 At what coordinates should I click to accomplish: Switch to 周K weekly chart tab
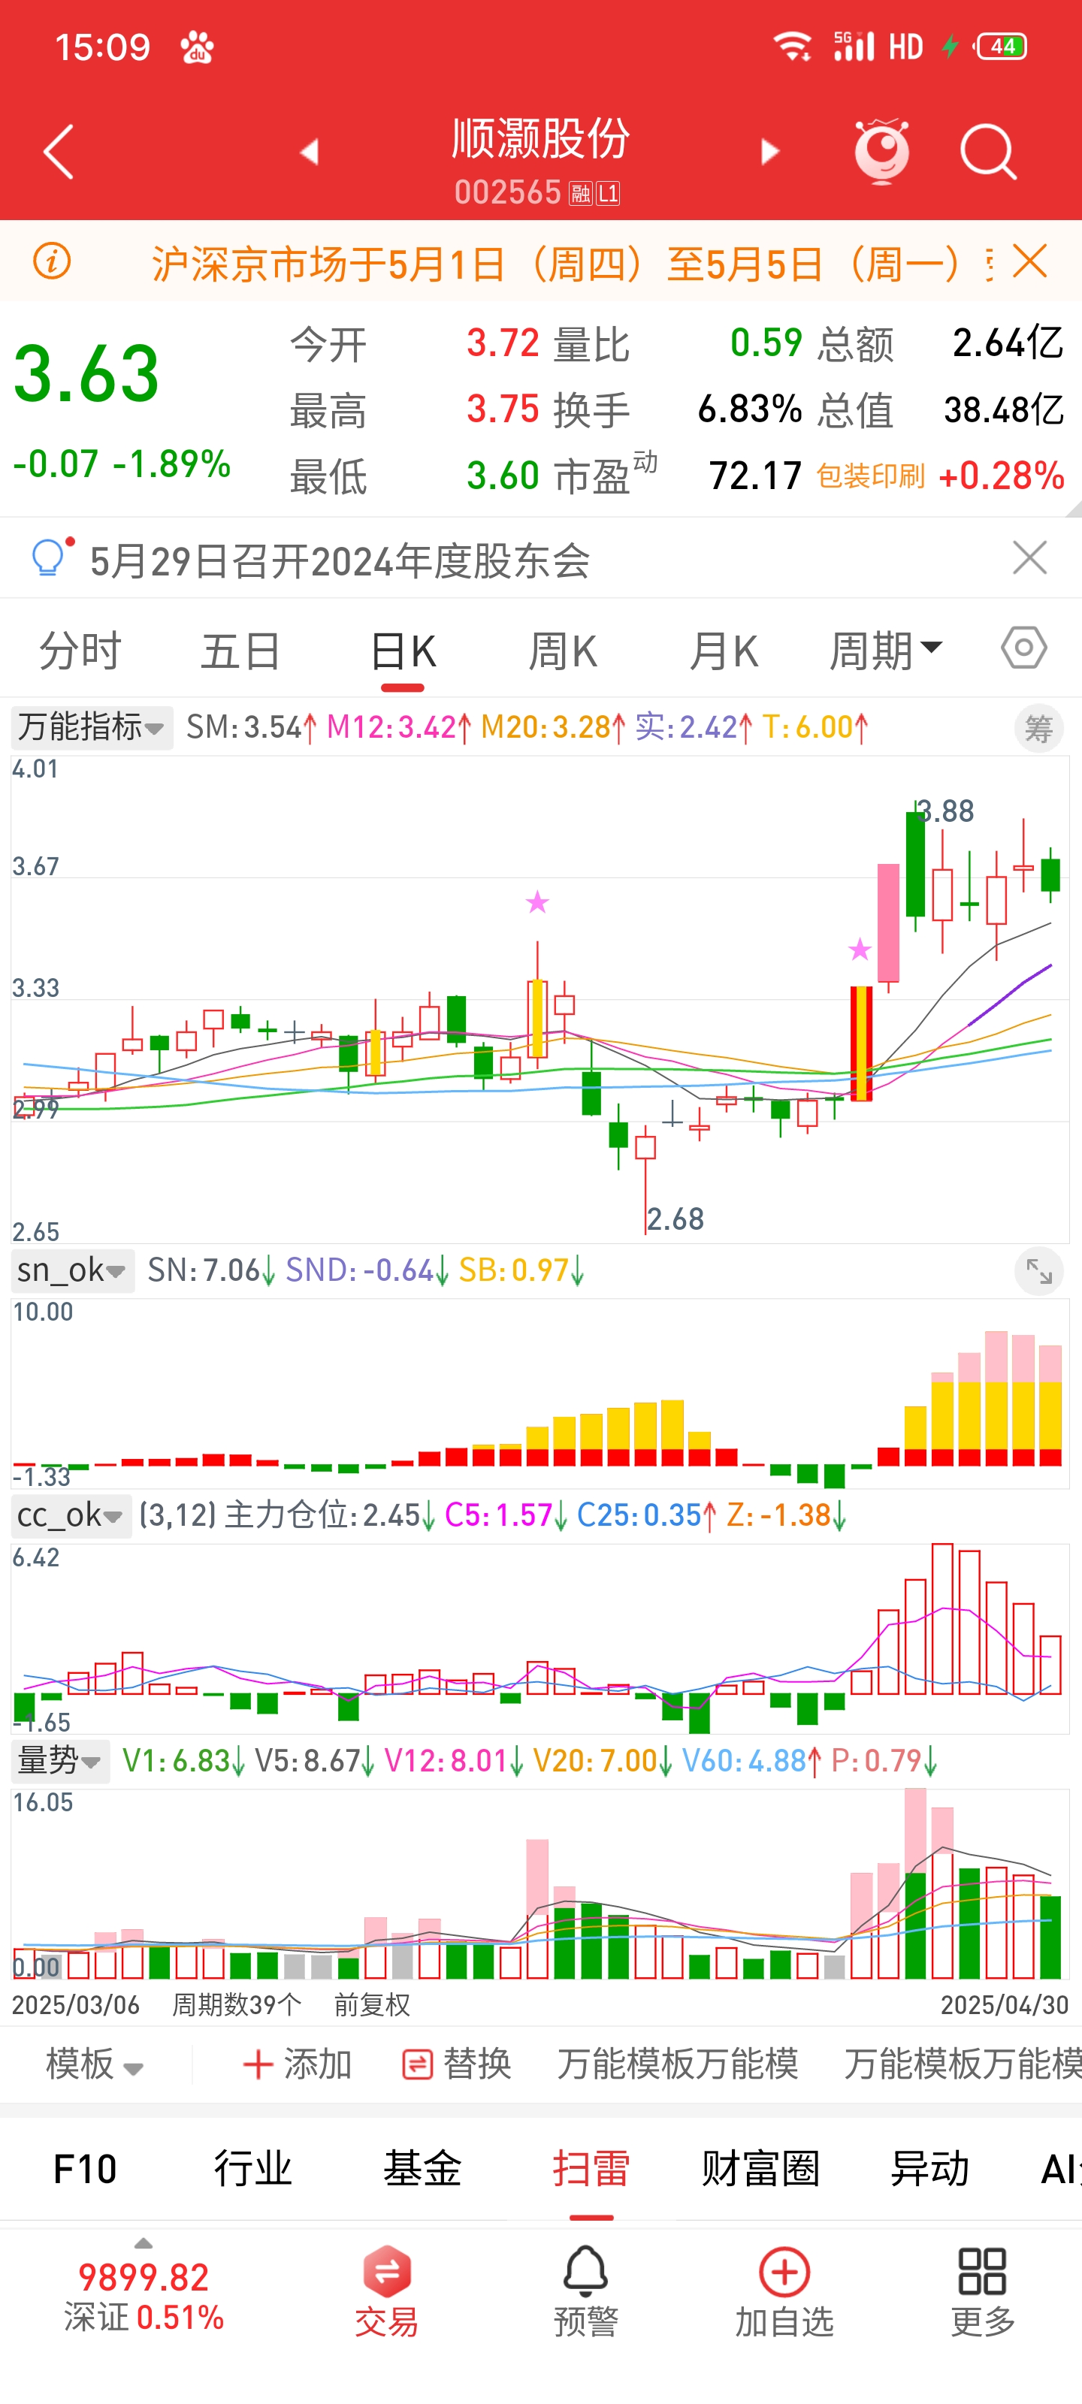click(563, 650)
